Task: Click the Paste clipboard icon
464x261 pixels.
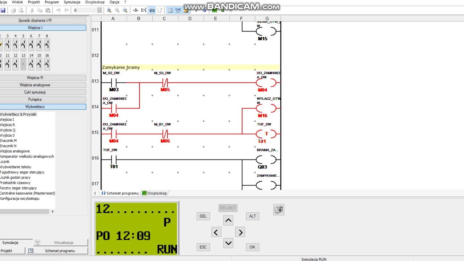Action: [x=47, y=10]
